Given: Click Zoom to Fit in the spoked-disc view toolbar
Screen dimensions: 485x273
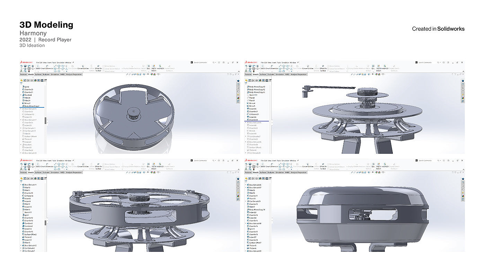Looking at the screenshot, I should (x=127, y=74).
